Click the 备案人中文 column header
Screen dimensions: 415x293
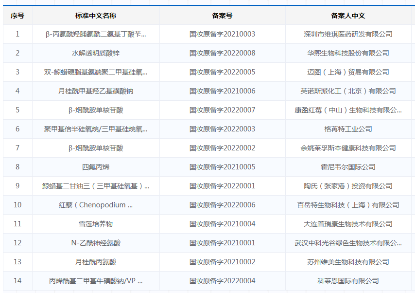[348, 16]
